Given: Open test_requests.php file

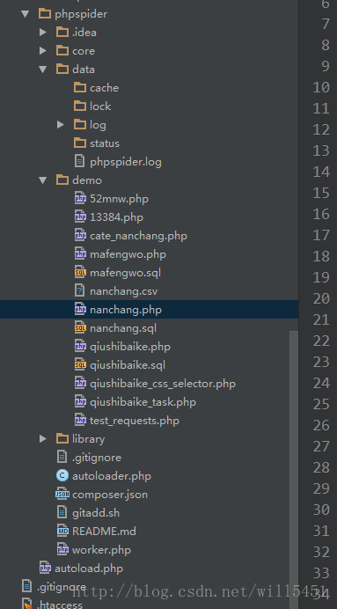Looking at the screenshot, I should click(x=135, y=421).
